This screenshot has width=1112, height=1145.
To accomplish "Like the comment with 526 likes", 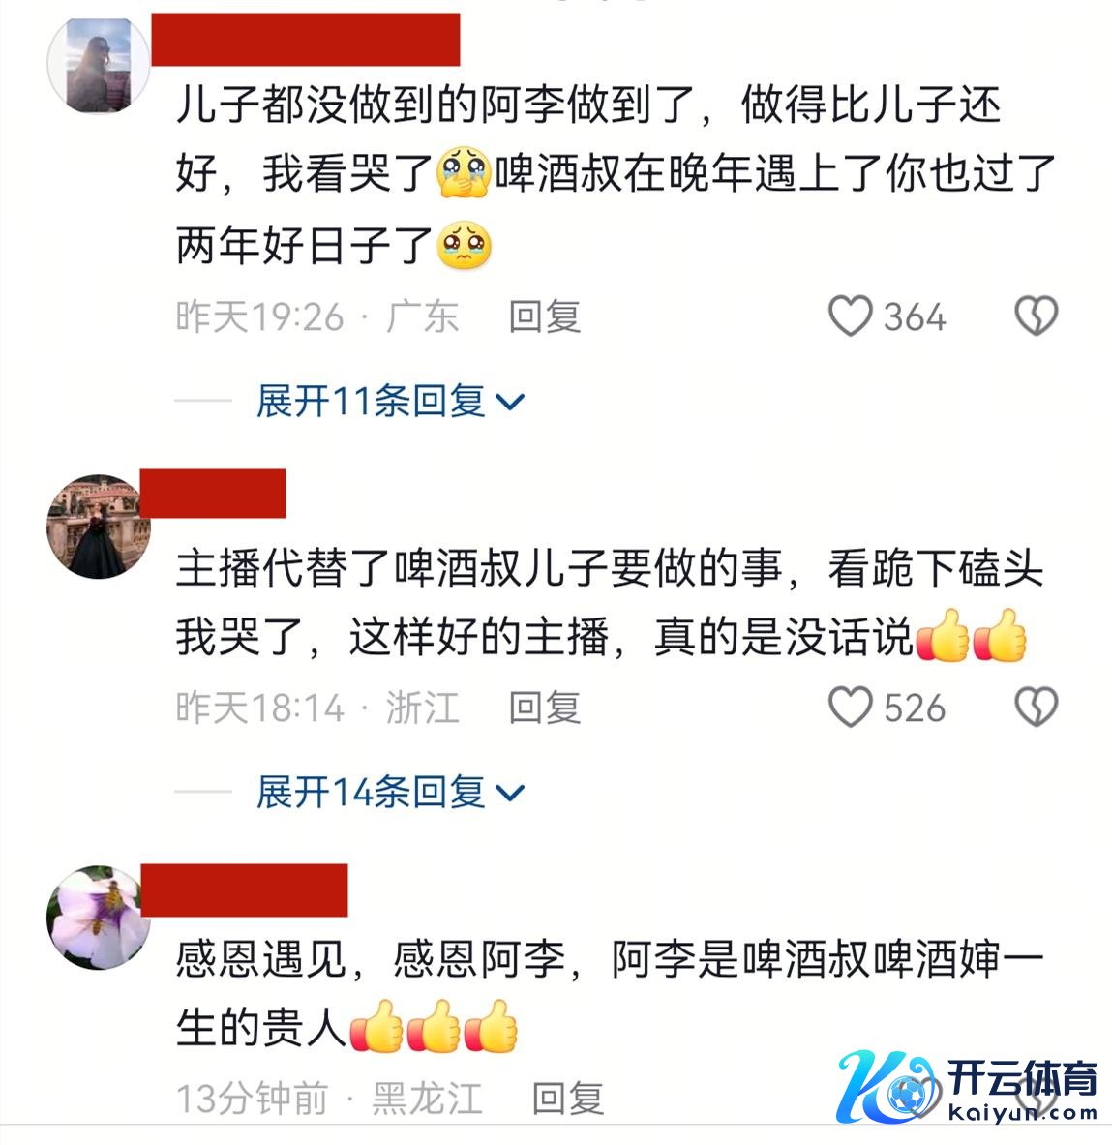I will pyautogui.click(x=850, y=707).
